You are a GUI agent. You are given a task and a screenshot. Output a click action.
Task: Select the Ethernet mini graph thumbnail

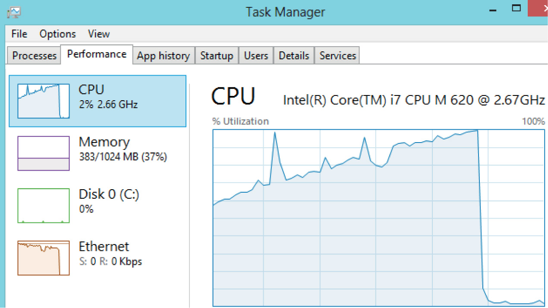[43, 258]
